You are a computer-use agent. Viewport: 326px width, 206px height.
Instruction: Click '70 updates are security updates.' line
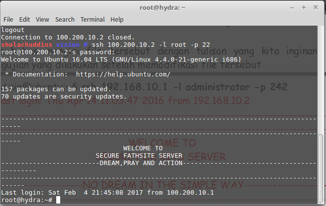[64, 97]
